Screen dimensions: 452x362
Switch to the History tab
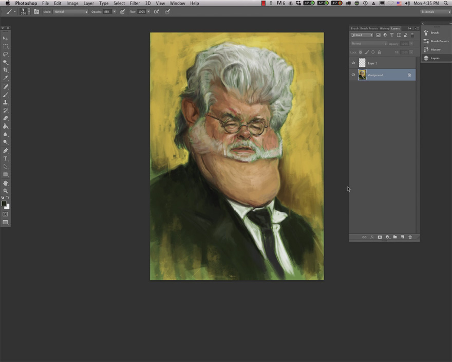pyautogui.click(x=384, y=28)
